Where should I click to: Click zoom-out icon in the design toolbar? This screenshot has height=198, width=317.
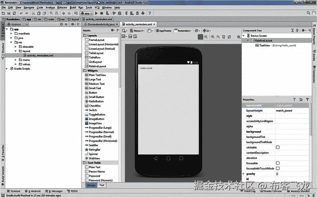(x=218, y=37)
